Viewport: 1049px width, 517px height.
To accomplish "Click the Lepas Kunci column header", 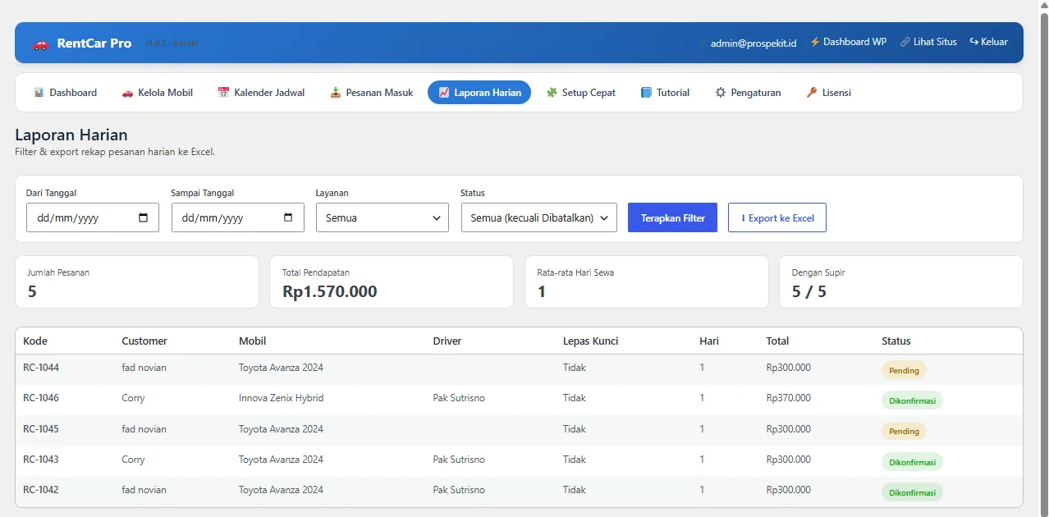I will pos(590,341).
